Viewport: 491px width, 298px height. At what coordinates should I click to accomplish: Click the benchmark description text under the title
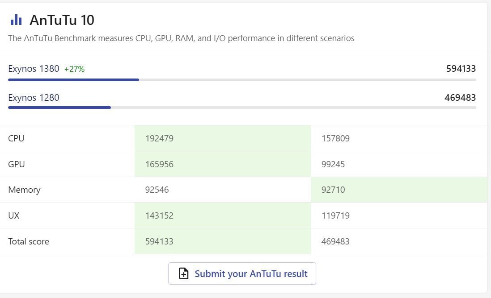(181, 38)
